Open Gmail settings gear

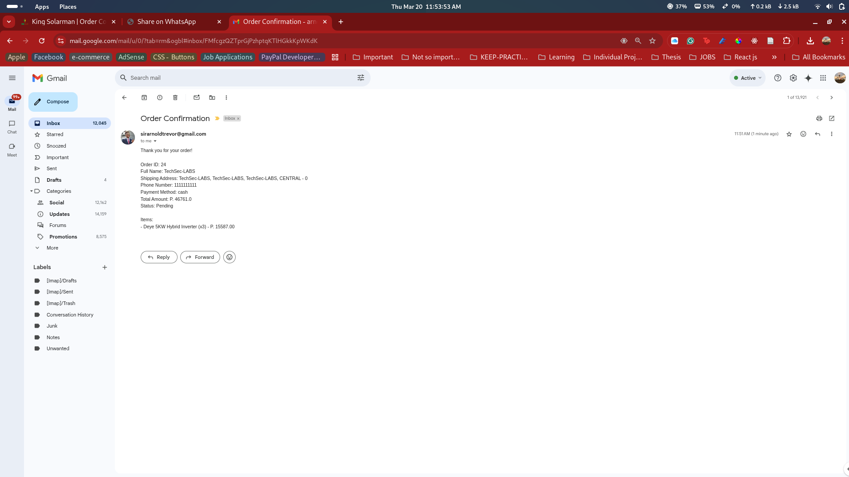point(793,78)
